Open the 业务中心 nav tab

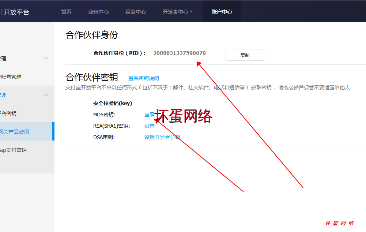tap(98, 12)
